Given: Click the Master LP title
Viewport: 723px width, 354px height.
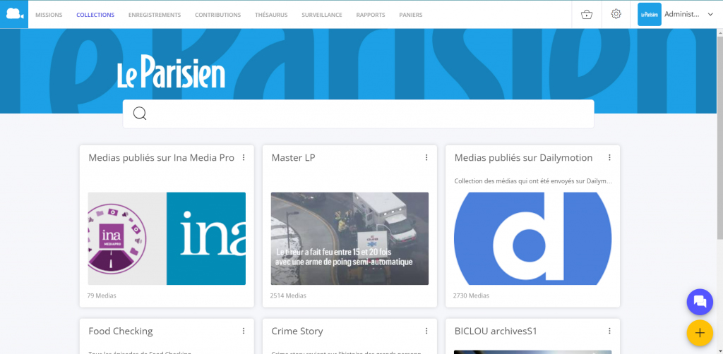Looking at the screenshot, I should [x=293, y=158].
